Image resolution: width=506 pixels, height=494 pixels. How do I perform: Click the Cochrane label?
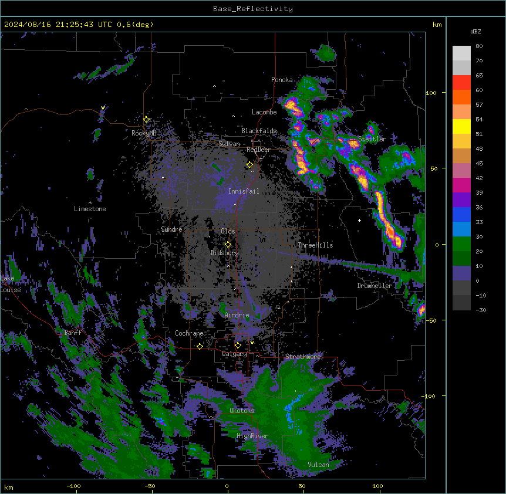coord(189,333)
